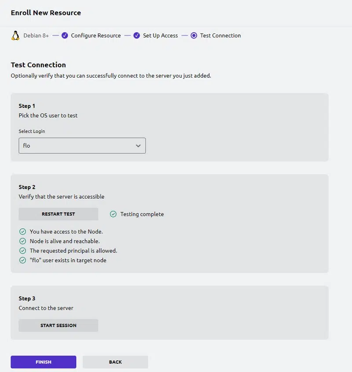This screenshot has height=372, width=352.
Task: Click the Testing complete status text
Action: pos(142,214)
